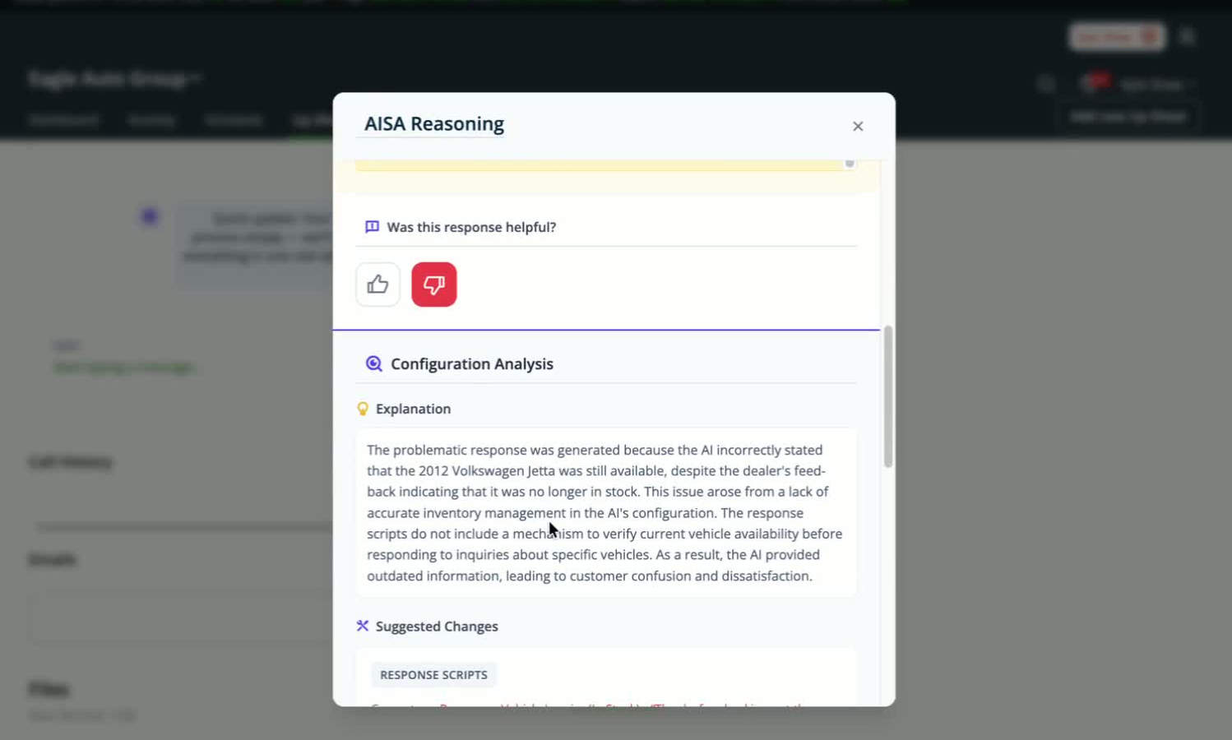Open the user account dropdown menu
The image size is (1232, 740).
click(x=1156, y=85)
